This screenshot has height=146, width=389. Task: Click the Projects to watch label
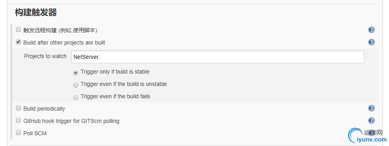(45, 56)
